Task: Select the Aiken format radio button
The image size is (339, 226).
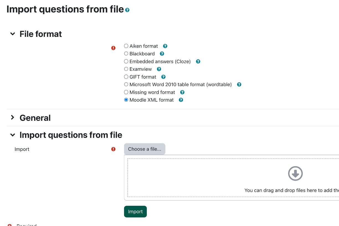Action: 126,46
